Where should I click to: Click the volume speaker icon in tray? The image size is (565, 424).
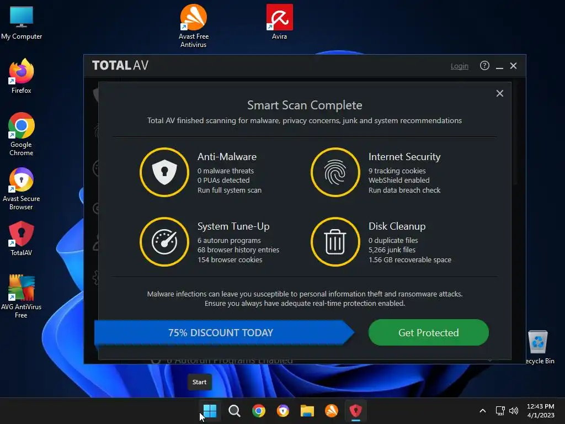[514, 411]
